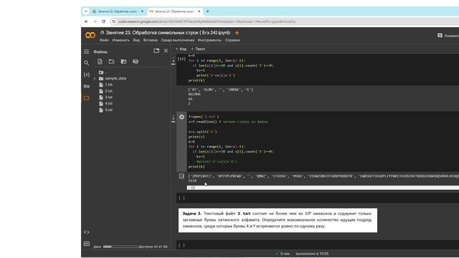Open the search sidebar icon

click(x=86, y=63)
